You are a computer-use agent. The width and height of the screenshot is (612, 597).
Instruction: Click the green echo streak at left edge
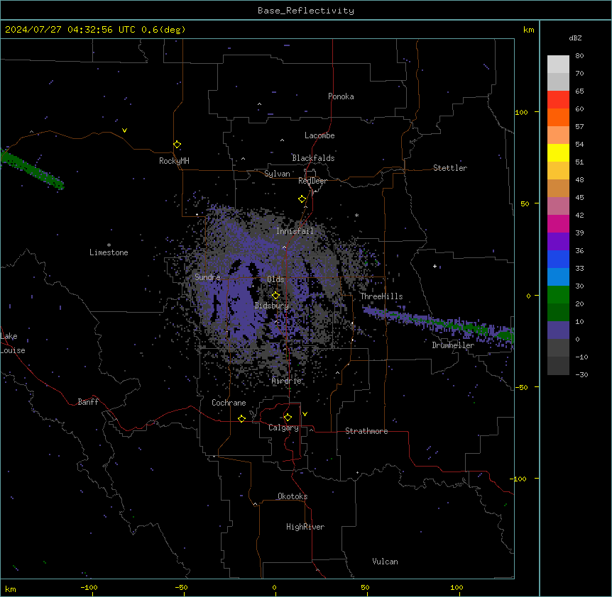31,169
